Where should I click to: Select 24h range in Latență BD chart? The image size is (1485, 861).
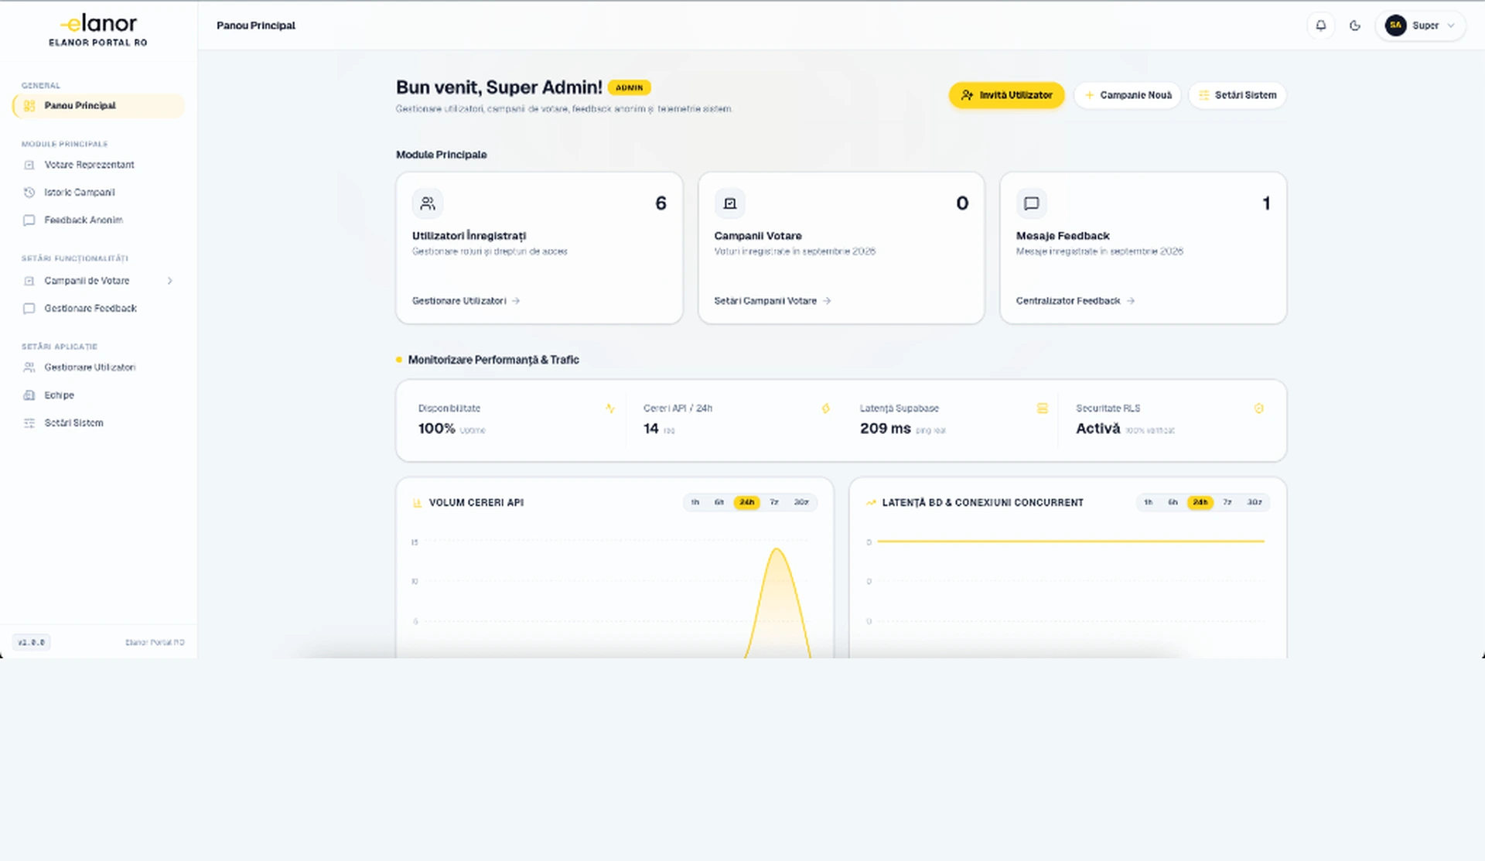pyautogui.click(x=1200, y=503)
